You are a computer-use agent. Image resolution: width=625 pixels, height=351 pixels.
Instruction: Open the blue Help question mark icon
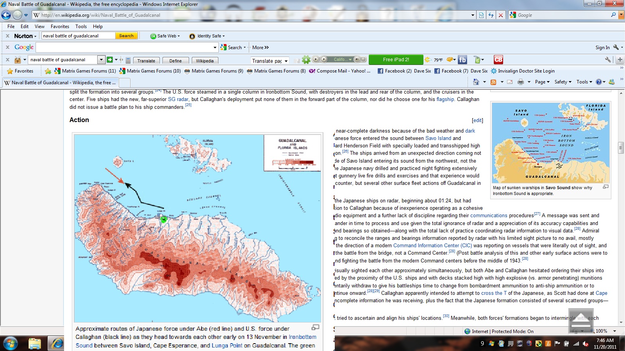[x=599, y=82]
